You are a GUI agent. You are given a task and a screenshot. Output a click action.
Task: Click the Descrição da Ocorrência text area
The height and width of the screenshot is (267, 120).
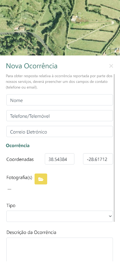(60, 249)
